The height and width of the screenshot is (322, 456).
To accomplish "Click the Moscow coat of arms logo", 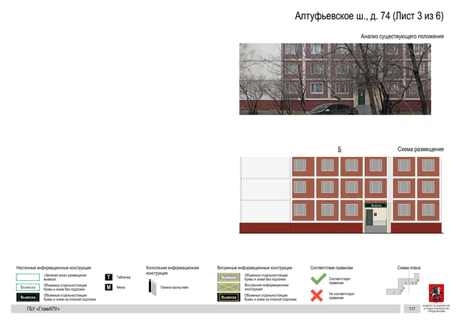I will click(x=436, y=294).
